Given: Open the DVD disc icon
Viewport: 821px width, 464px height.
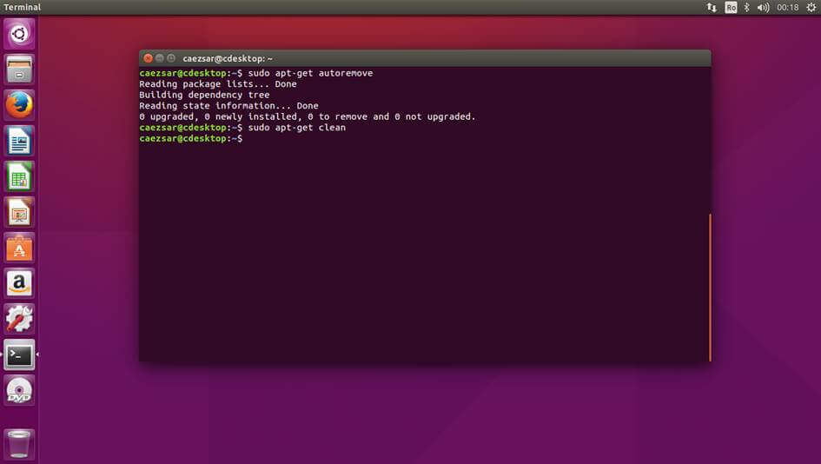Looking at the screenshot, I should coord(19,390).
